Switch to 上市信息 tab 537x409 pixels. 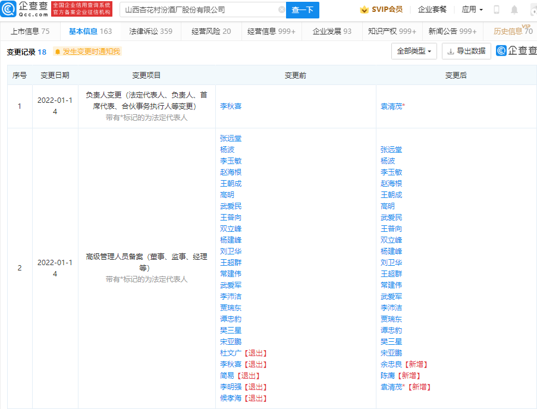[30, 32]
